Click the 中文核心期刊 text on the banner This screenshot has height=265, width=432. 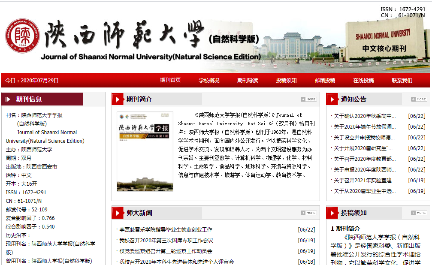[x=384, y=49]
